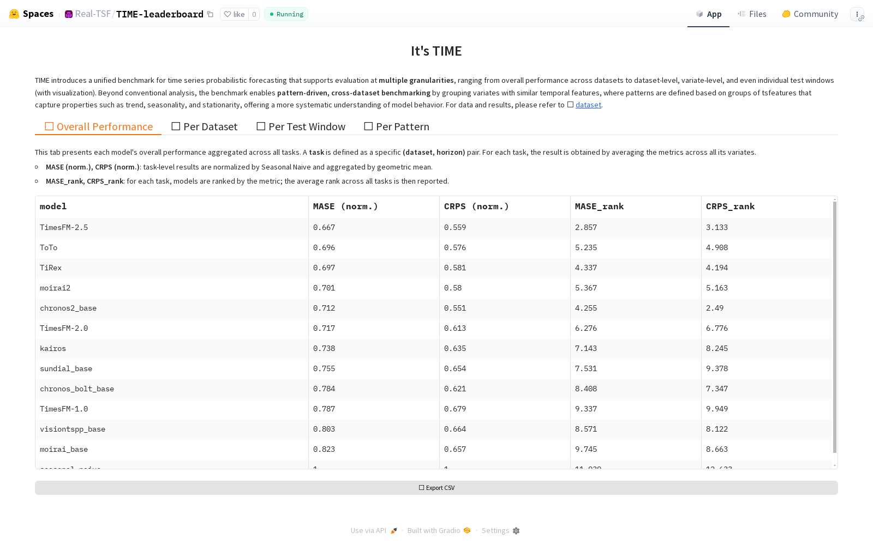Viewport: 873px width, 545px height.
Task: Select the chronos_bolt_base model cell
Action: [172, 389]
